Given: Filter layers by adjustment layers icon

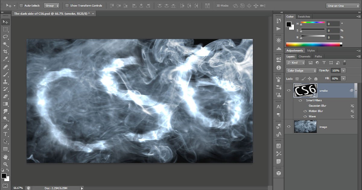Looking at the screenshot, I should pos(317,63).
